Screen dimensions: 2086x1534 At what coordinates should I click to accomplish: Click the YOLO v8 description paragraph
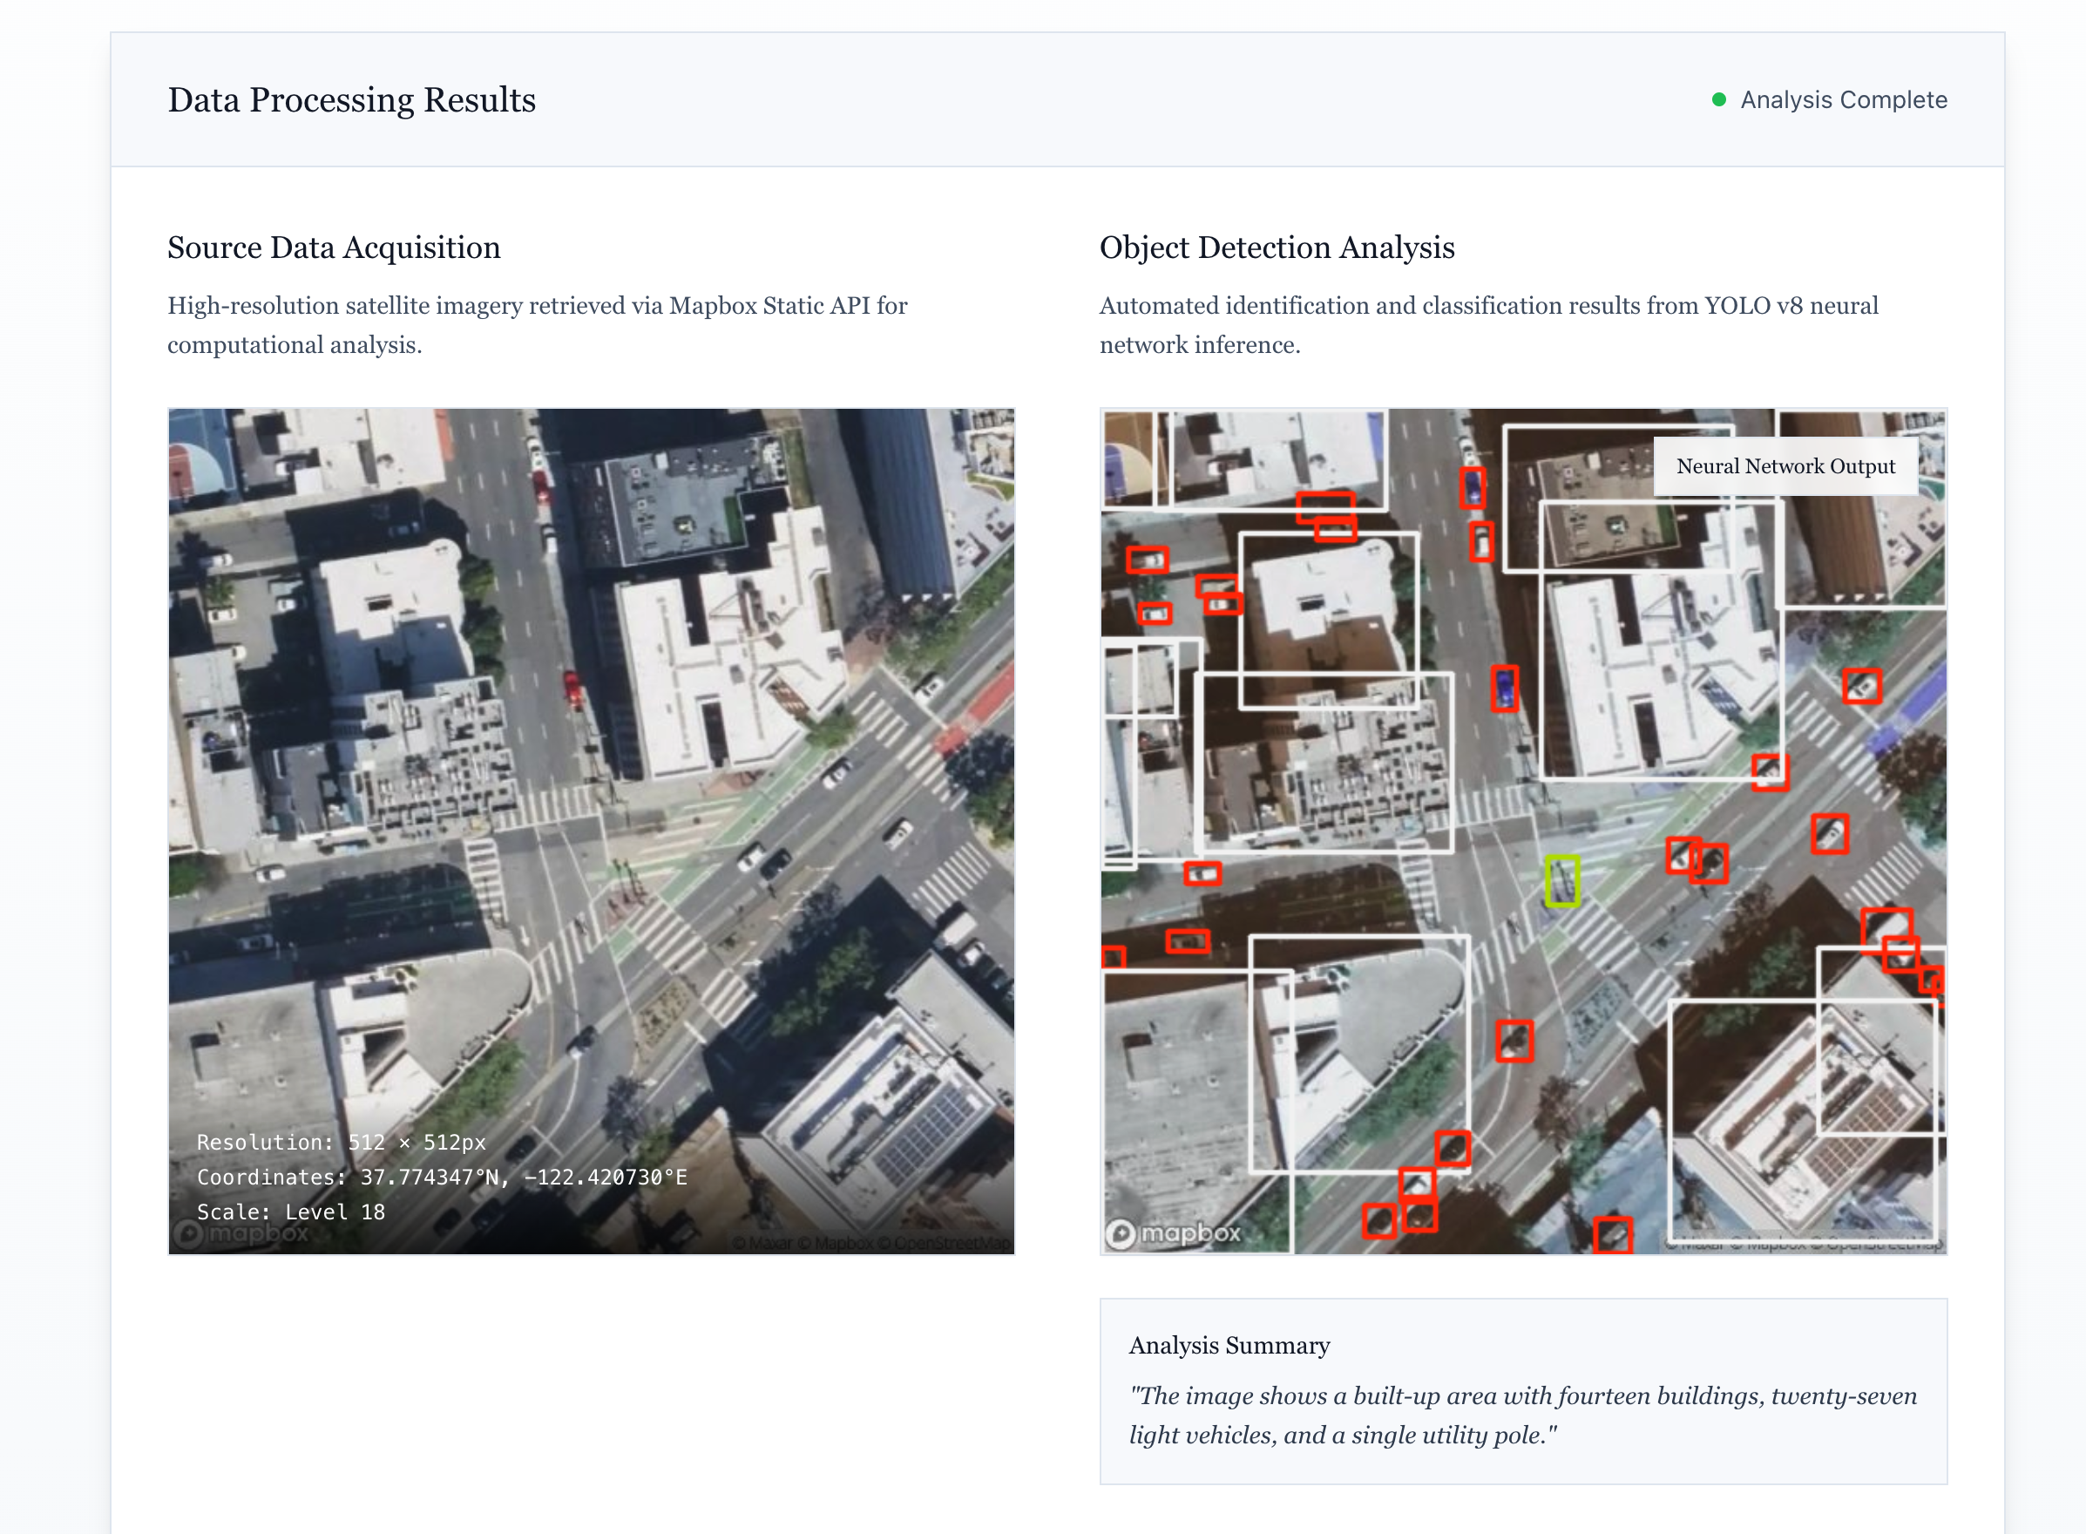1488,325
